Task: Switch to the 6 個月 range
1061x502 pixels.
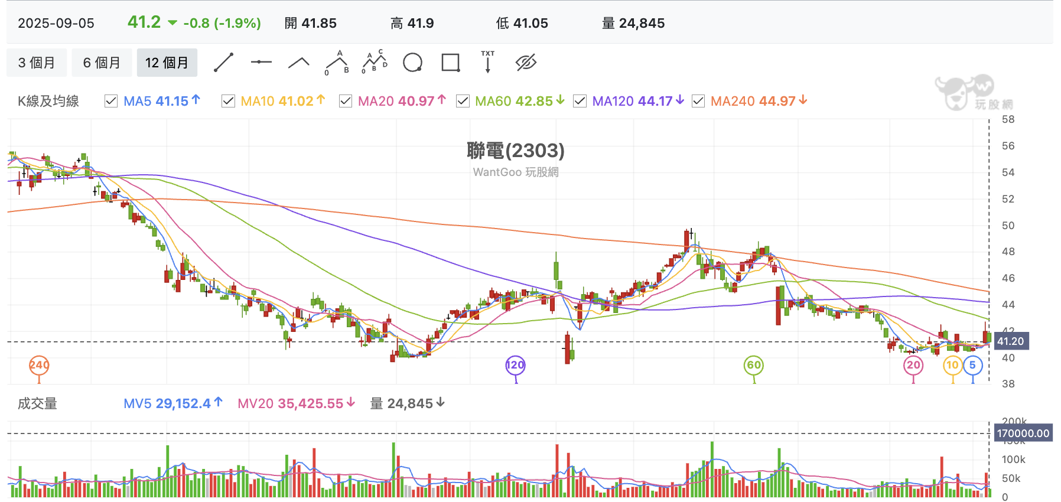Action: click(x=102, y=63)
